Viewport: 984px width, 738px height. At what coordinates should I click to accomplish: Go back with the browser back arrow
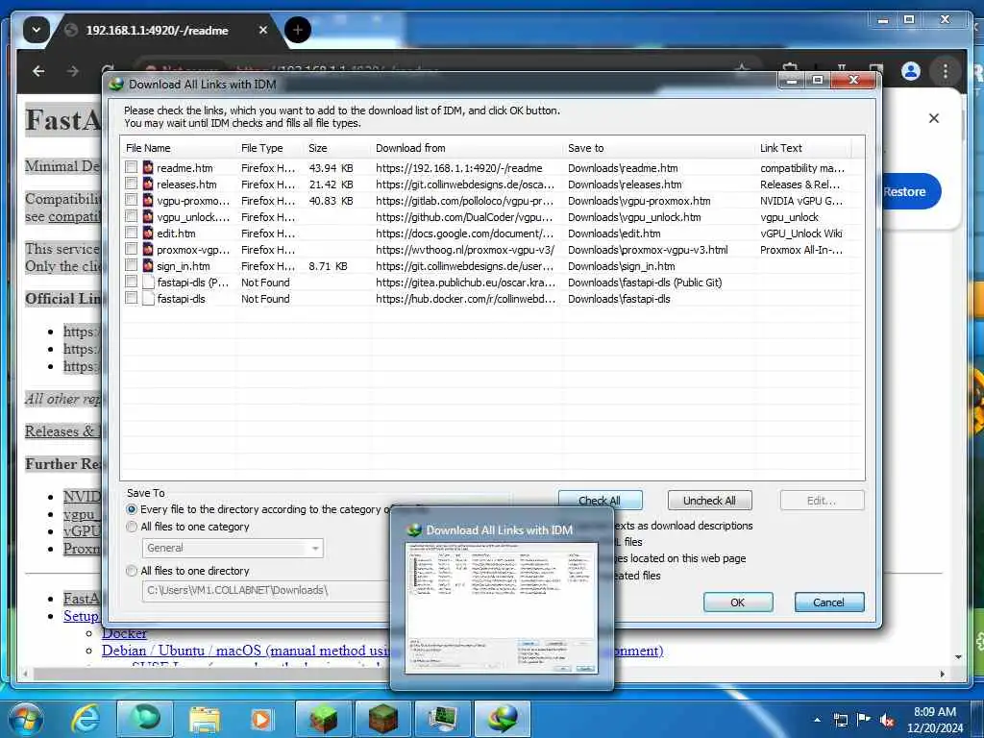coord(38,71)
